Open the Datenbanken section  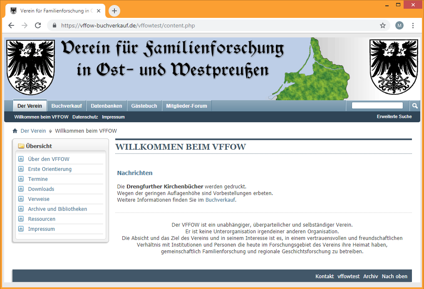click(106, 106)
